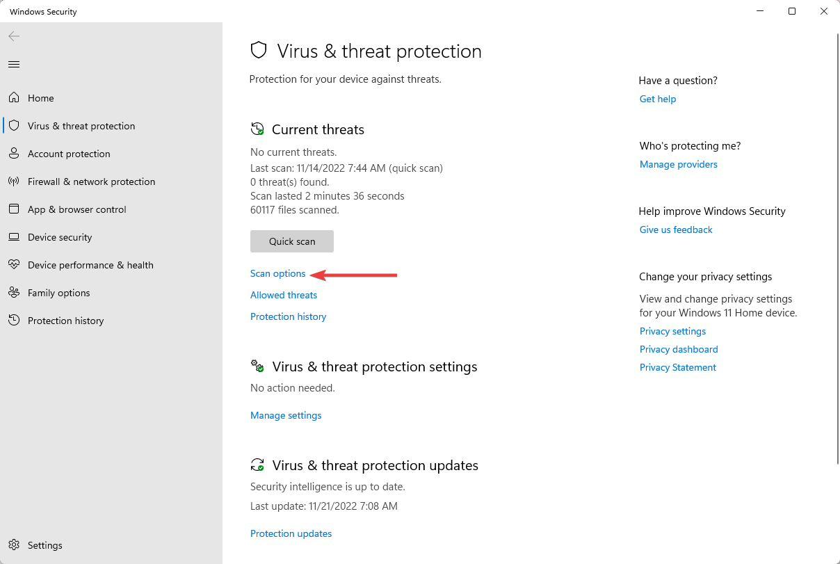
Task: Open the hamburger navigation menu icon
Action: [x=14, y=64]
